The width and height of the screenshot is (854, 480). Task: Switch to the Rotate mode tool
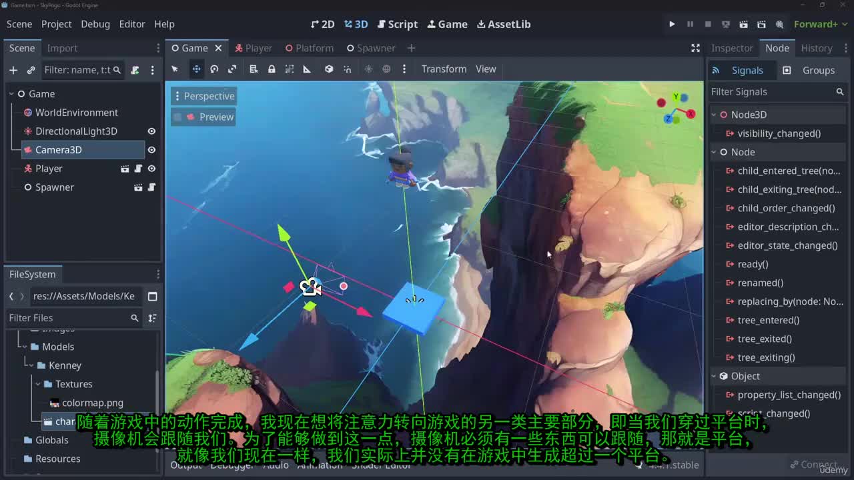[x=214, y=69]
